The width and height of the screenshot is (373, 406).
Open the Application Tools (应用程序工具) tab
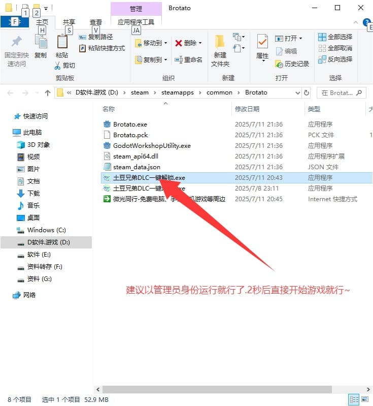[x=136, y=22]
